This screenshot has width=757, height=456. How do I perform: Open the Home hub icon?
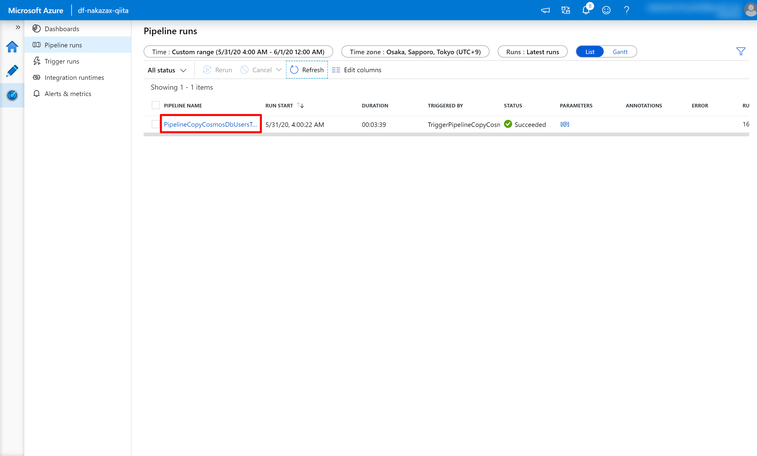click(x=12, y=47)
